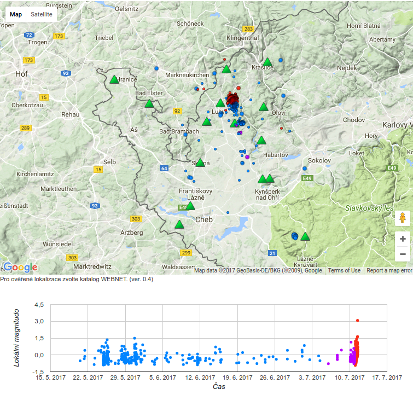Click the Google logo on the map
Screen dimensions: 413x395
tap(20, 268)
